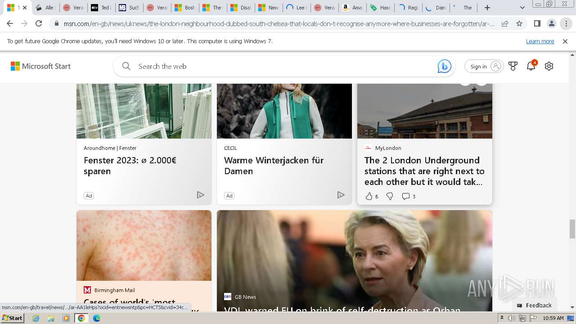This screenshot has height=324, width=576.
Task: Open Warme Winterjacken für Damen ad
Action: 274,166
